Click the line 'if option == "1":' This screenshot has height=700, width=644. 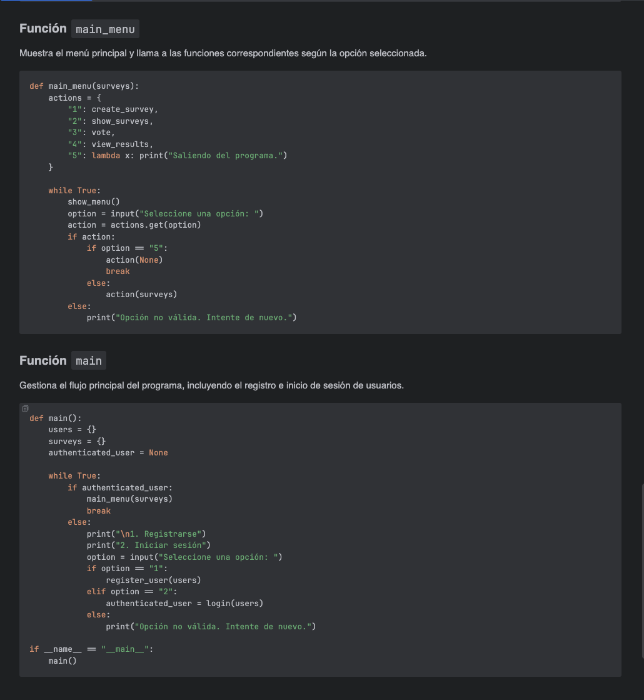(127, 568)
